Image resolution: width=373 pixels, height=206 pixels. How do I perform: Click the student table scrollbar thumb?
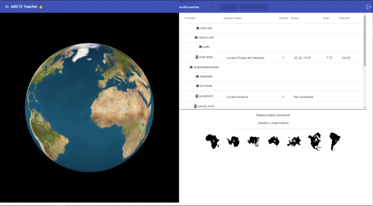[x=365, y=41]
